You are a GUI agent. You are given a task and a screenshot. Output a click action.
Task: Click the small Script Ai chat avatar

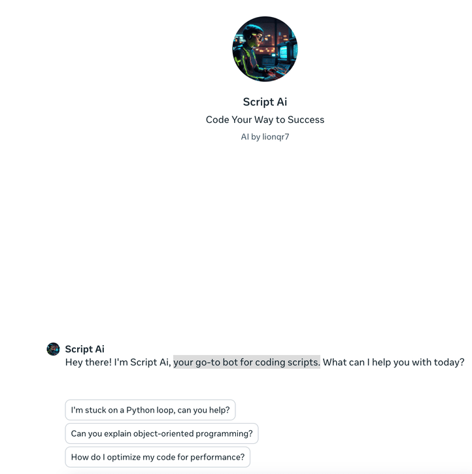point(53,349)
